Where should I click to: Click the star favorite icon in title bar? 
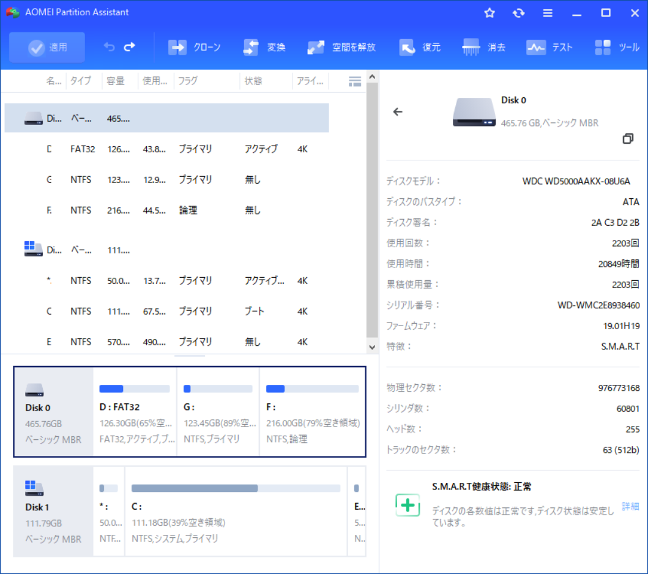pos(490,13)
